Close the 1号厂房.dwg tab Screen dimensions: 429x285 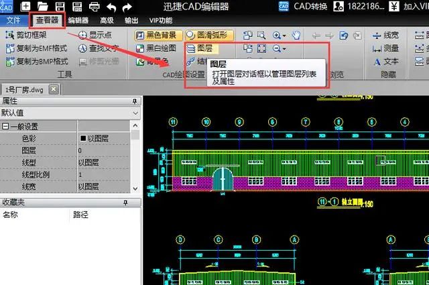[x=54, y=89]
